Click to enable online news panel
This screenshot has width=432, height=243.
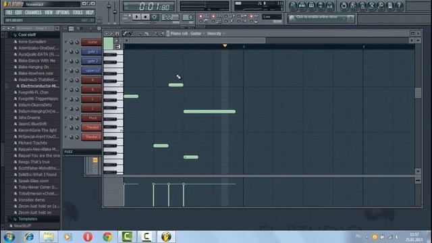pos(317,18)
